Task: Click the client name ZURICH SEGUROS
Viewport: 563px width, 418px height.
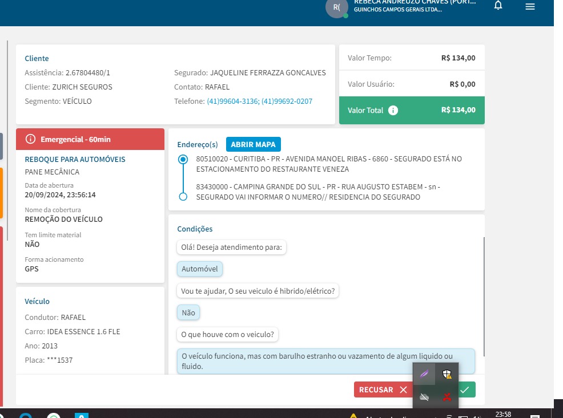Action: (x=82, y=87)
